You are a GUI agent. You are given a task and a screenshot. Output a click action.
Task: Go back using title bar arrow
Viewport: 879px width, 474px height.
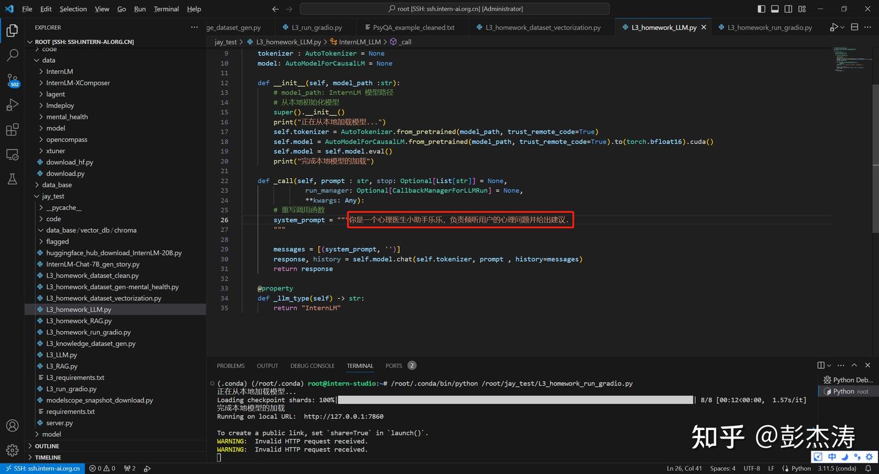point(275,9)
